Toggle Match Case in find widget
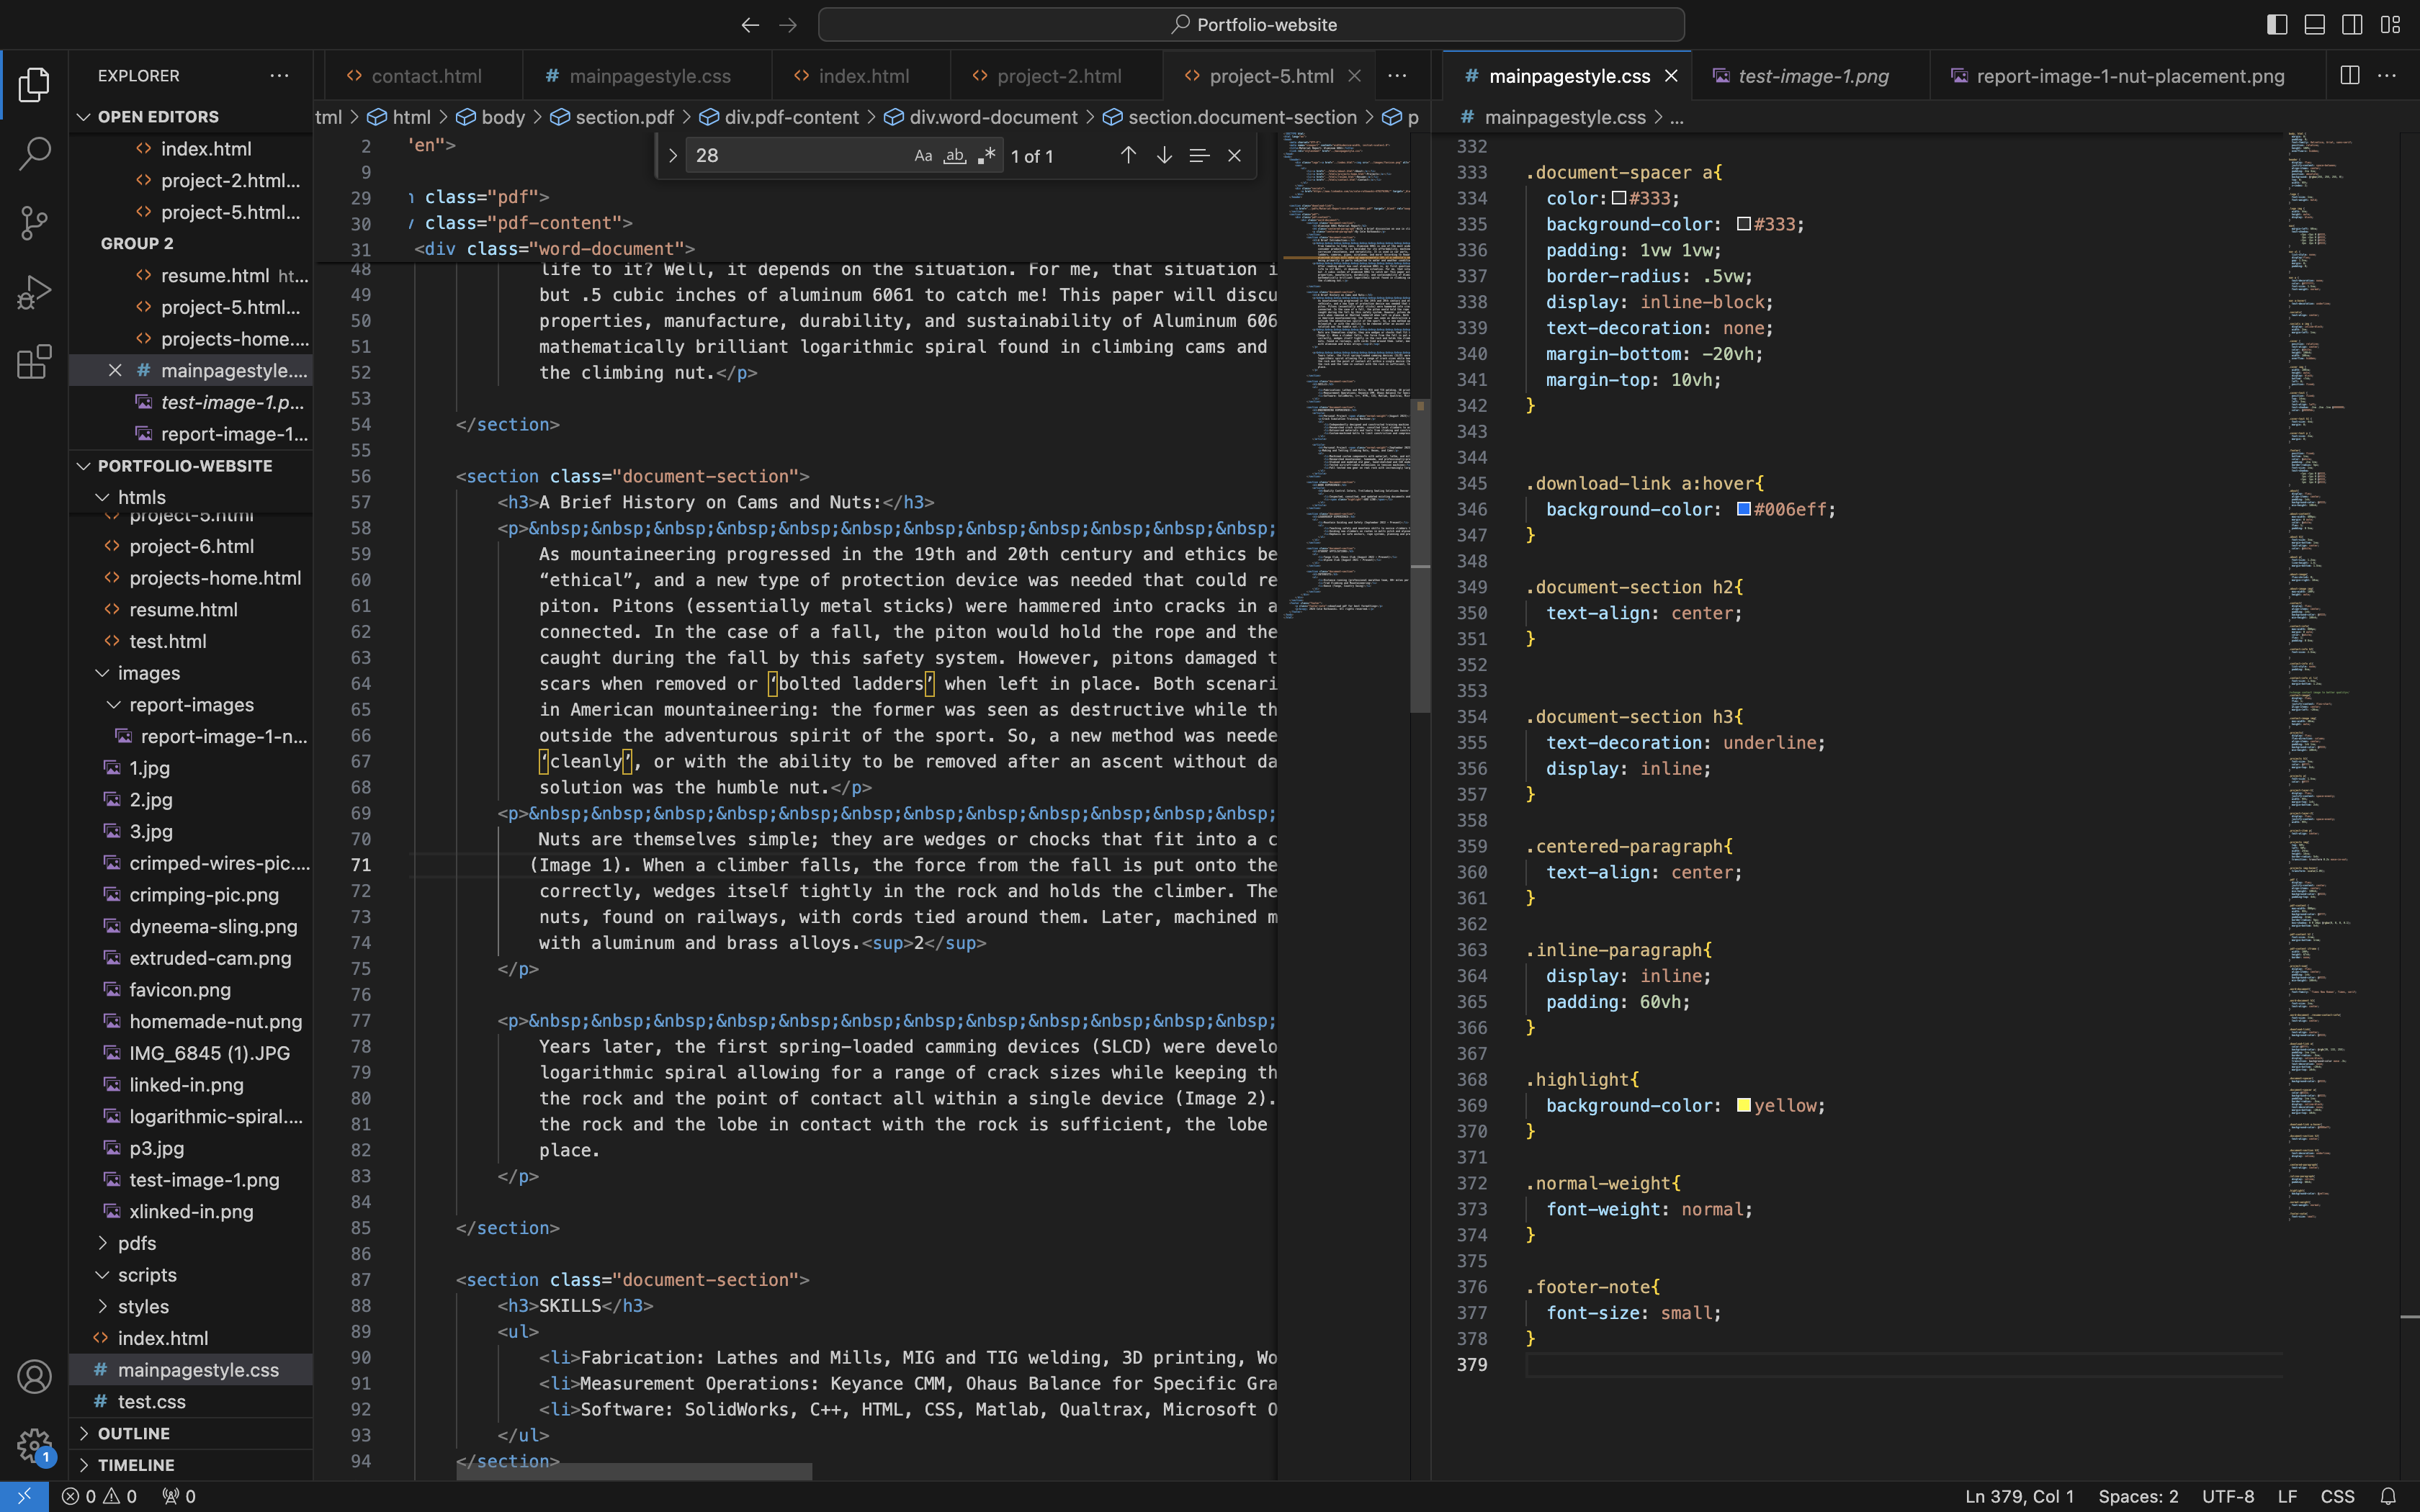Screen dimensions: 2420x1512 click(x=923, y=156)
